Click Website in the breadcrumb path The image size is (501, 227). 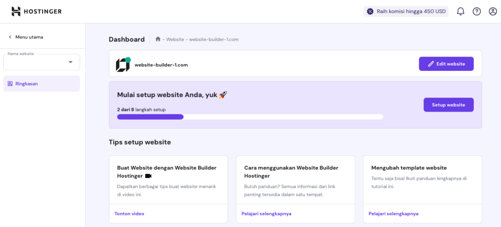tap(175, 40)
